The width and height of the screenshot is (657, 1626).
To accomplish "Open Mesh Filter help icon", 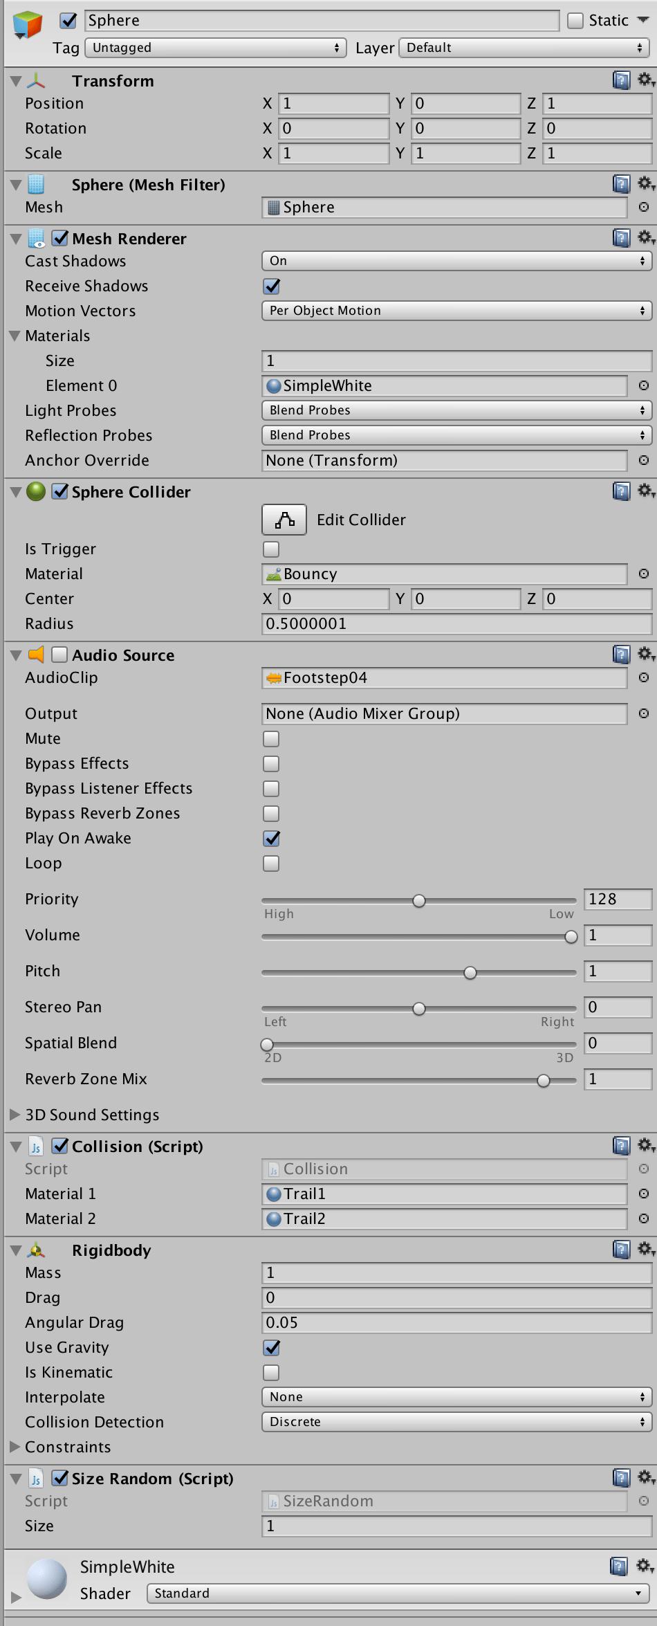I will pyautogui.click(x=621, y=184).
